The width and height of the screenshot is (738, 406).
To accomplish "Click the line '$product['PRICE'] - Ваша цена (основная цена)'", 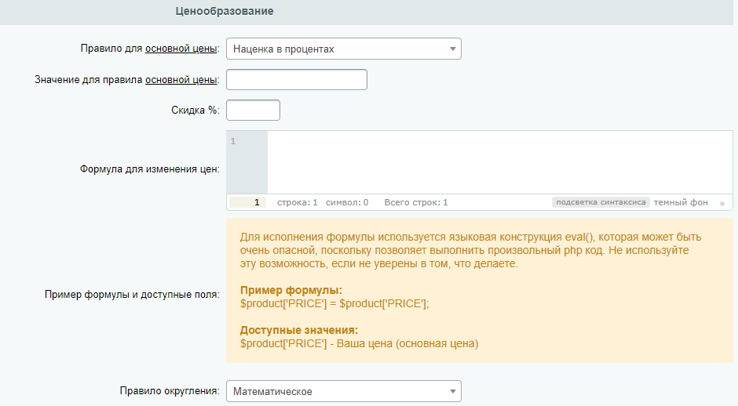I will click(359, 343).
